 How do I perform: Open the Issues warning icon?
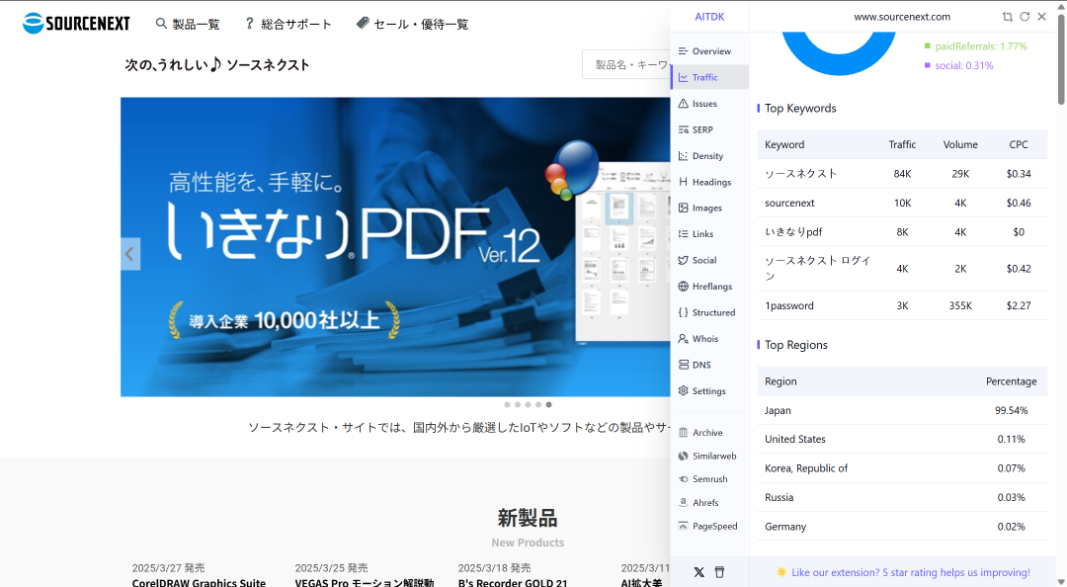click(684, 104)
